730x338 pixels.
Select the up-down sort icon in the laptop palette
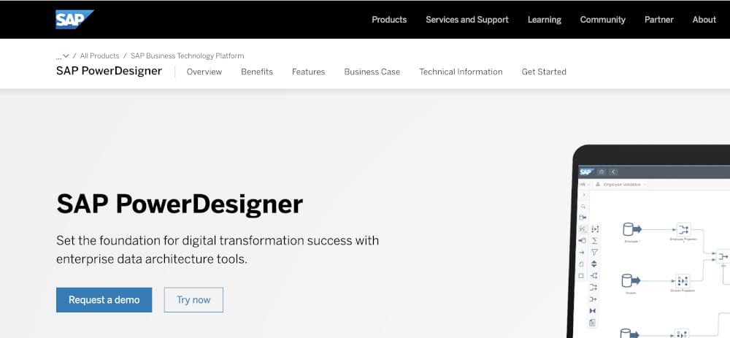click(594, 264)
